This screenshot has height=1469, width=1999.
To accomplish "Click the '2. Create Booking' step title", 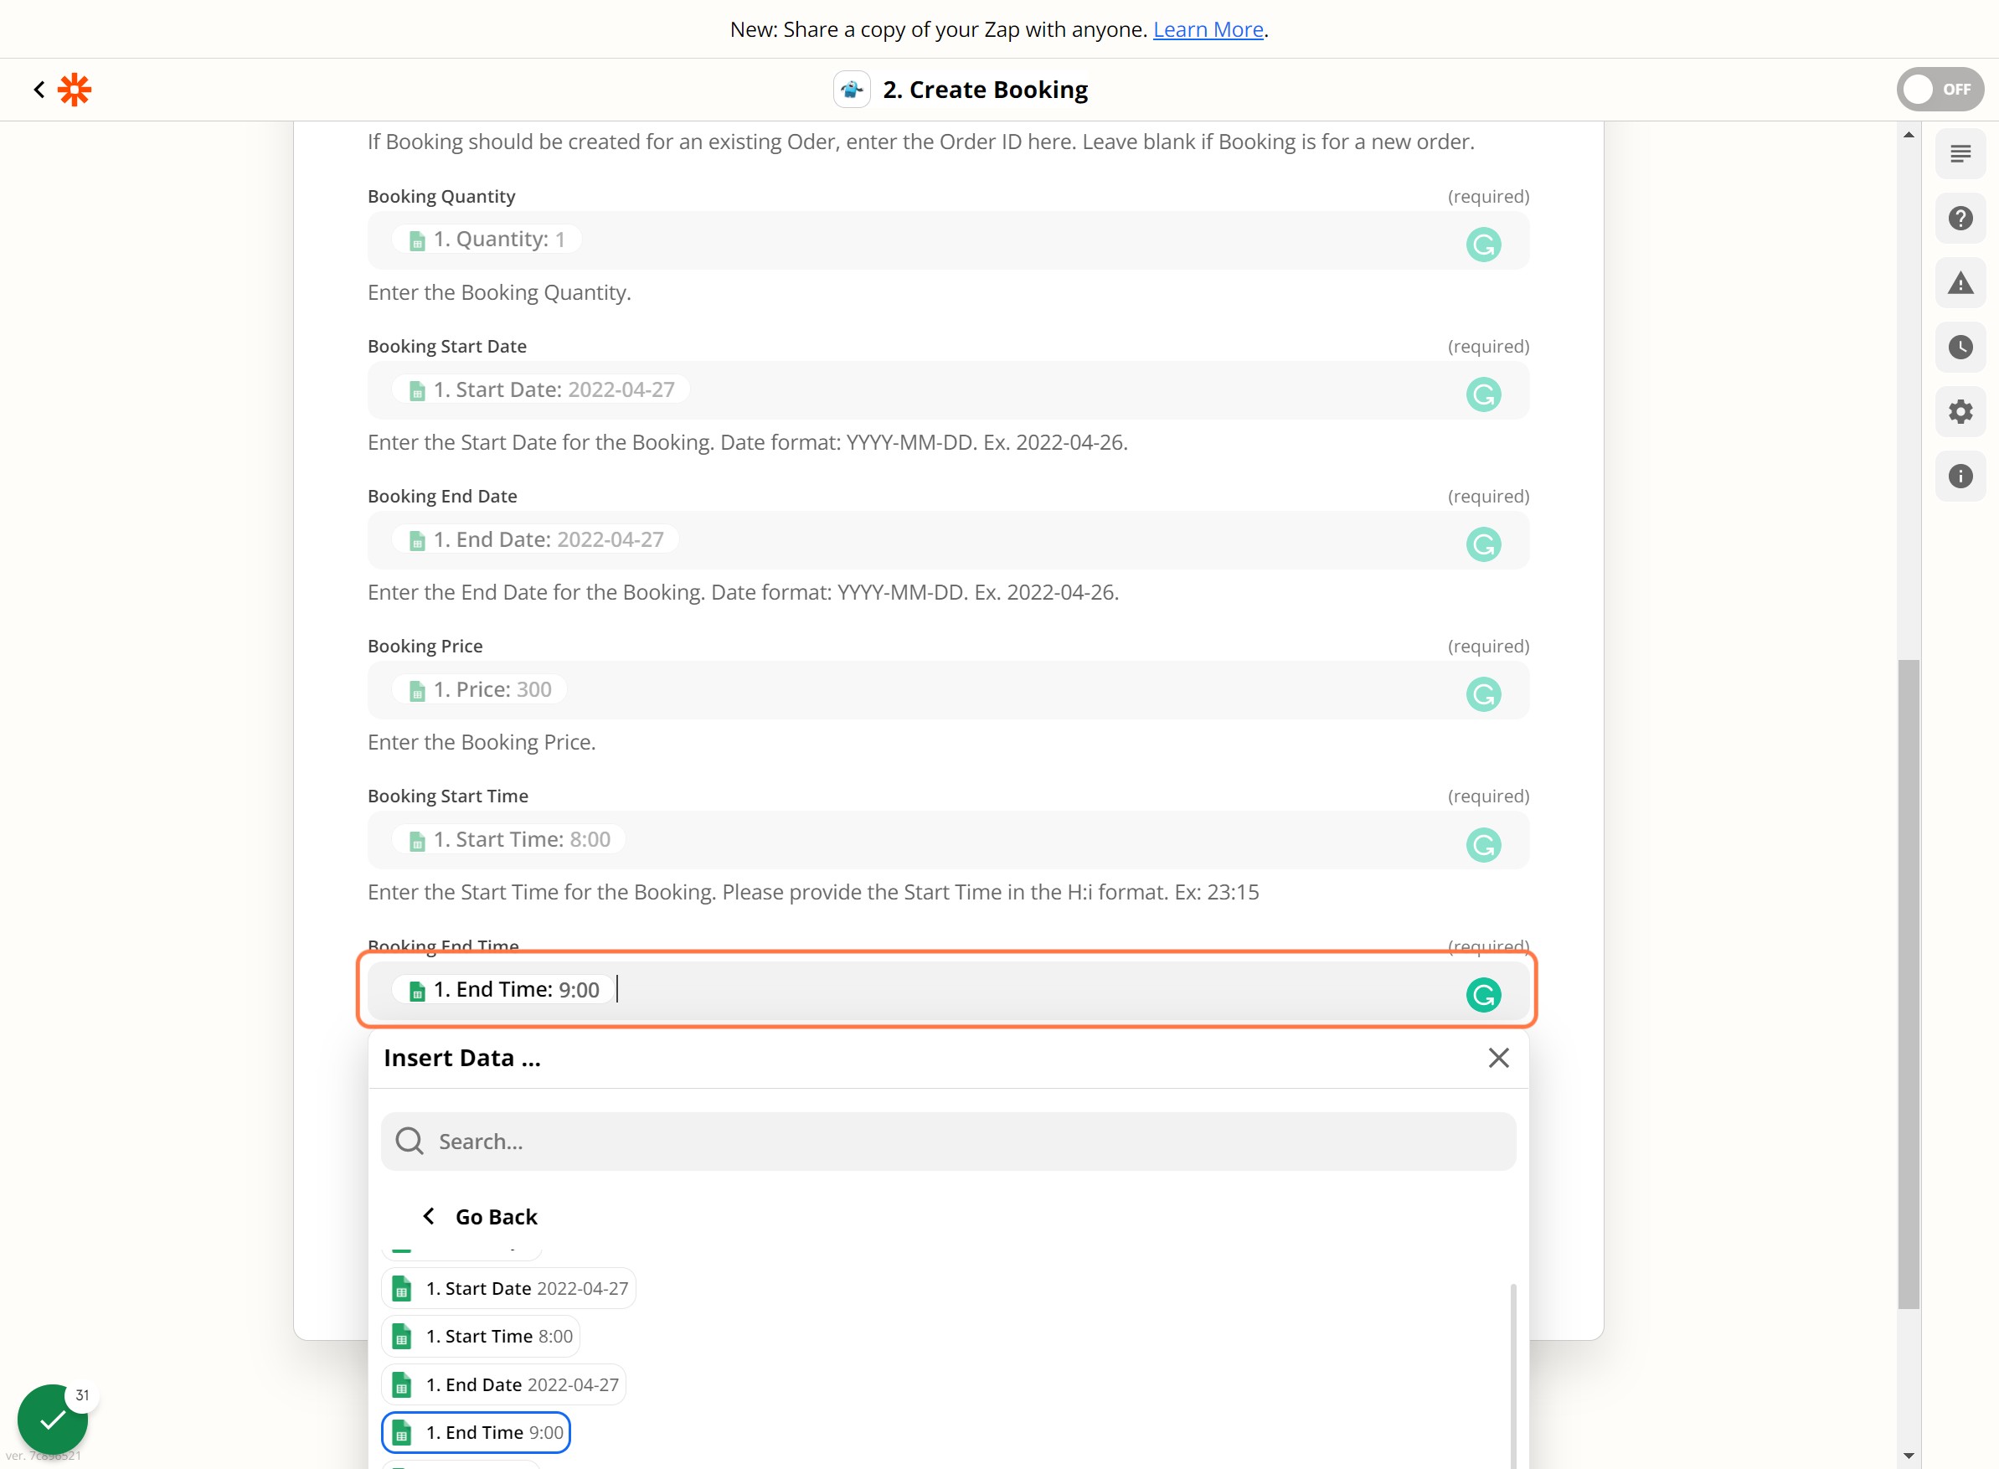I will [x=986, y=90].
